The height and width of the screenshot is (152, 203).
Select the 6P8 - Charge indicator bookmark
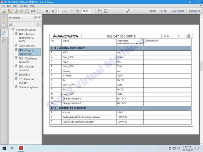click(26, 68)
